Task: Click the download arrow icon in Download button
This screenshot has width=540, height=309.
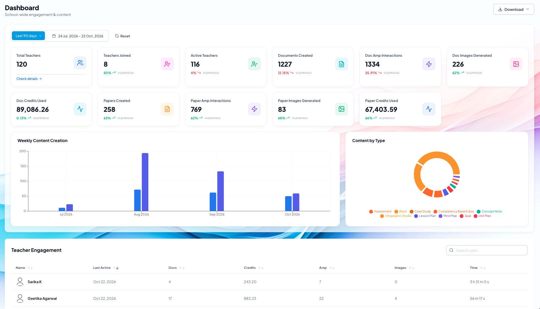Action: pos(500,10)
